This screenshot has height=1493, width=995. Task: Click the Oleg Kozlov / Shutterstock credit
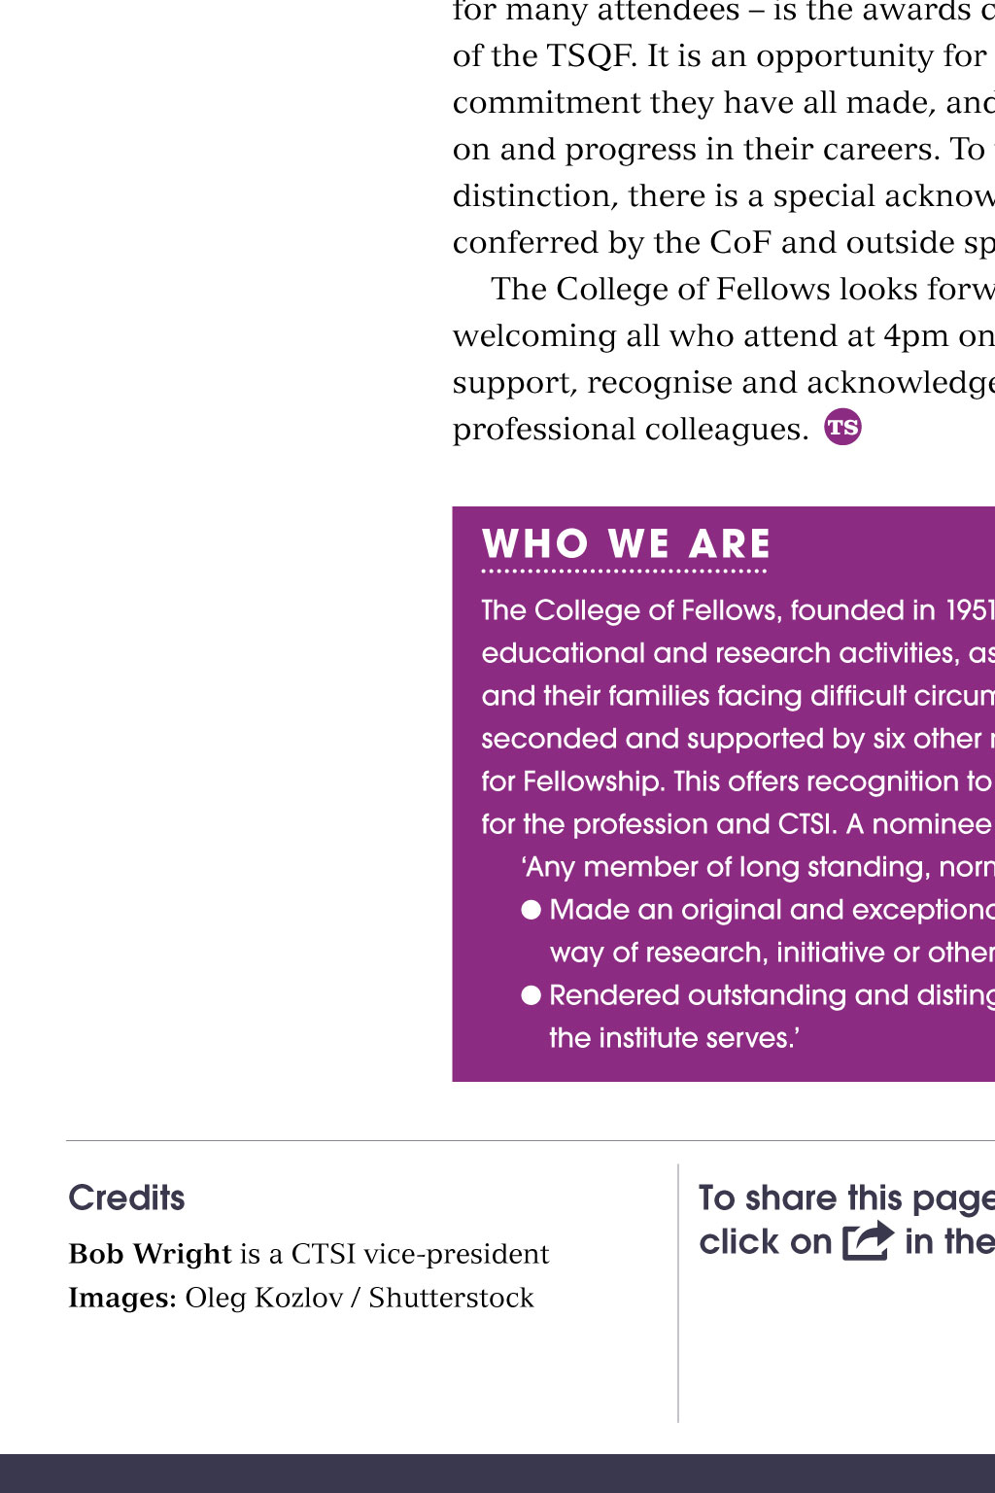tap(360, 1298)
